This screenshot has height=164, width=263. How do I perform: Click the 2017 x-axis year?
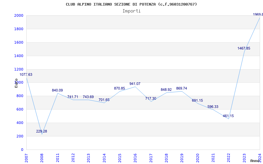[151, 158]
